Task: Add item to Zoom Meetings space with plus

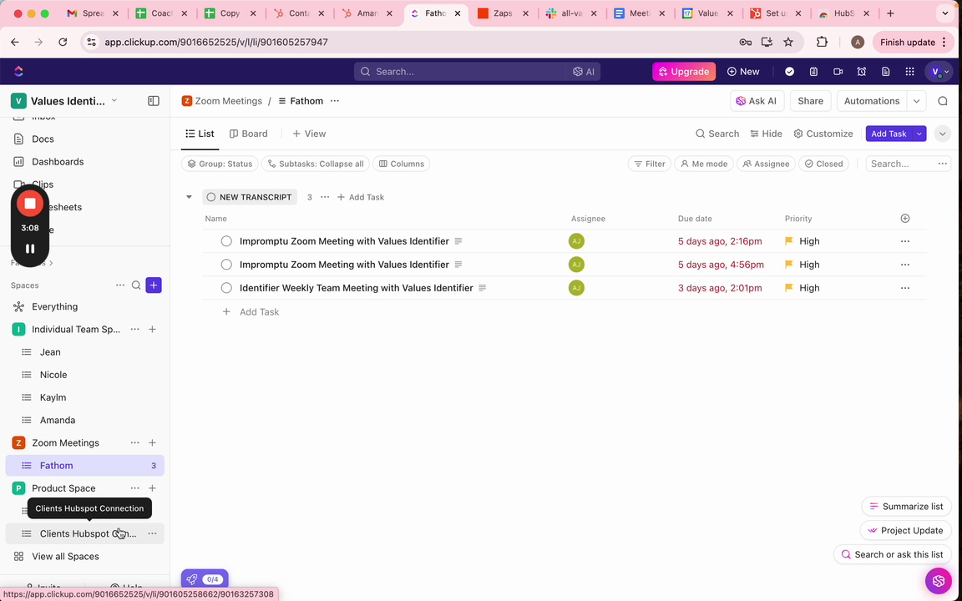Action: pos(152,442)
